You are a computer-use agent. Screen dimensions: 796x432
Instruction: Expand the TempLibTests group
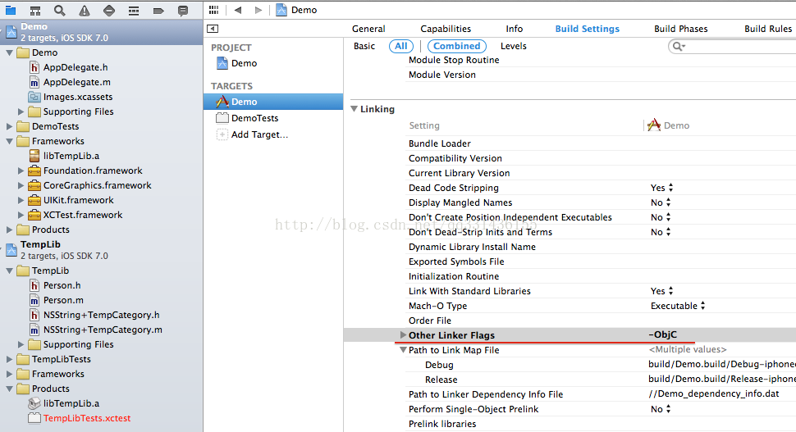pyautogui.click(x=9, y=359)
